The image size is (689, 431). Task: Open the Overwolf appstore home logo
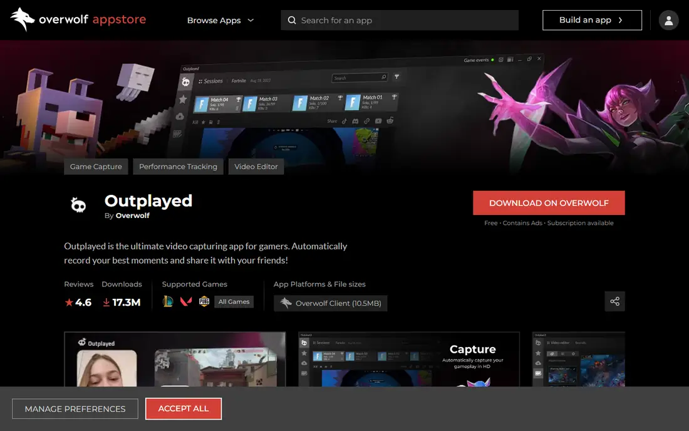78,20
